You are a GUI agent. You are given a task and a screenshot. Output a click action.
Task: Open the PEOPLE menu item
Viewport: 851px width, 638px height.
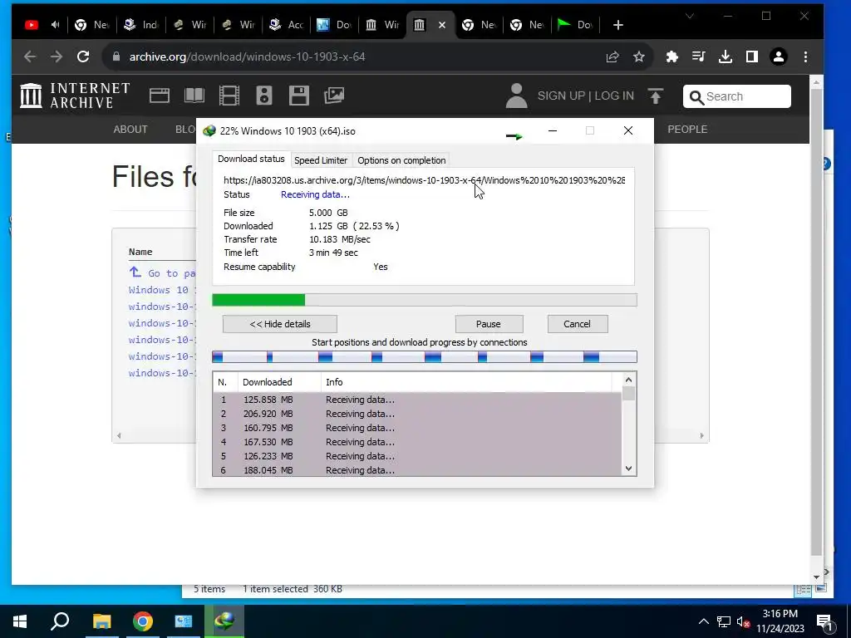coord(687,129)
